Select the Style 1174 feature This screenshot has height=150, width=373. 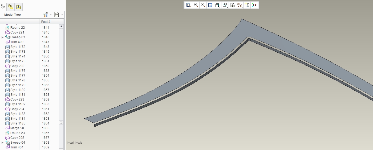18,56
